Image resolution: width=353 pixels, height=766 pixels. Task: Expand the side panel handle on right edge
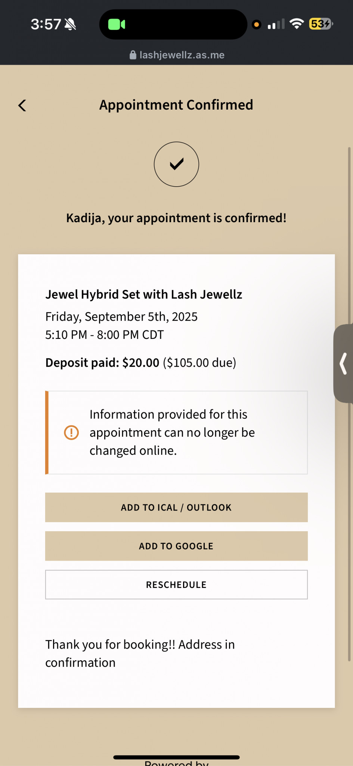tap(344, 364)
